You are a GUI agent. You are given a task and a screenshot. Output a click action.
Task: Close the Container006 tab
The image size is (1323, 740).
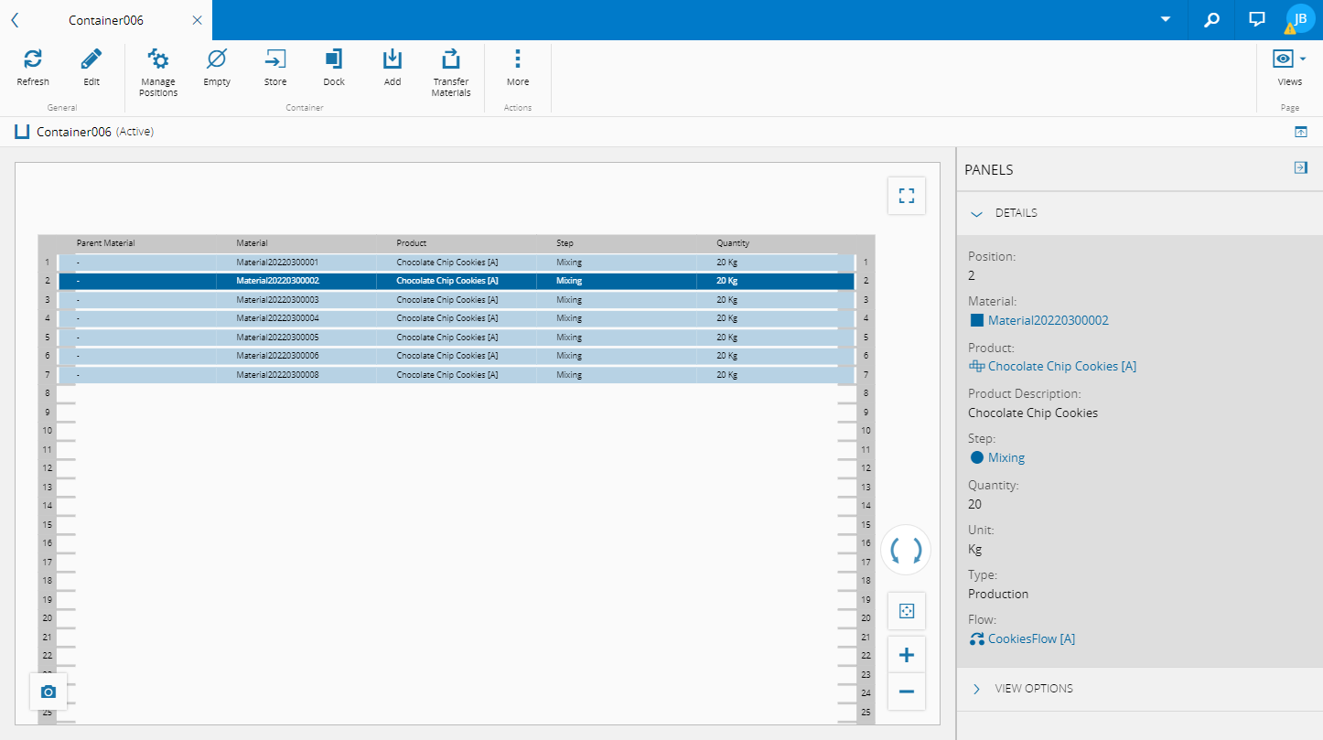click(197, 20)
